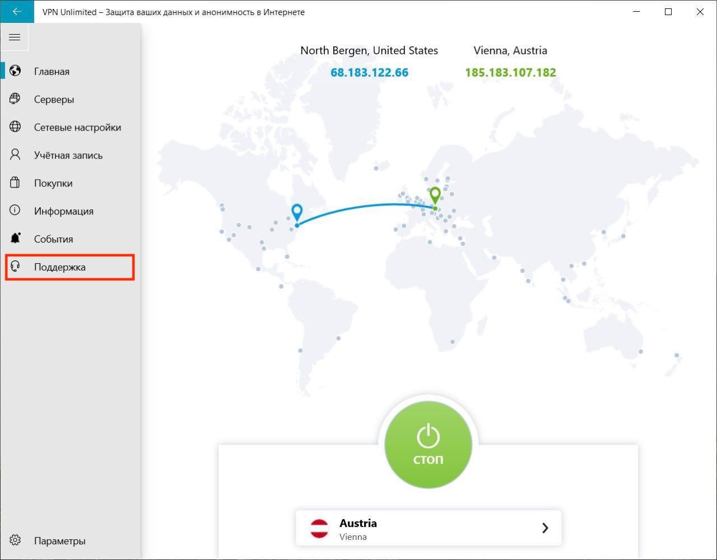The image size is (717, 560).
Task: Click the Покупки shopping bag icon
Action: pos(15,183)
